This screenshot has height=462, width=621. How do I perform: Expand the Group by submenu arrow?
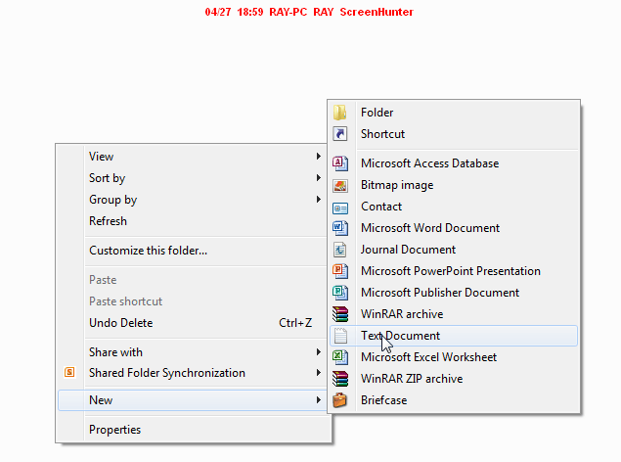[319, 200]
